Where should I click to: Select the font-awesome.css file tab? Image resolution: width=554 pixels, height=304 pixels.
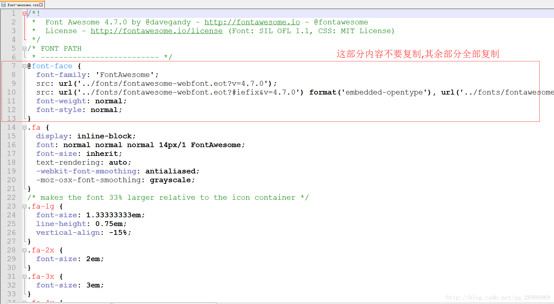(22, 5)
